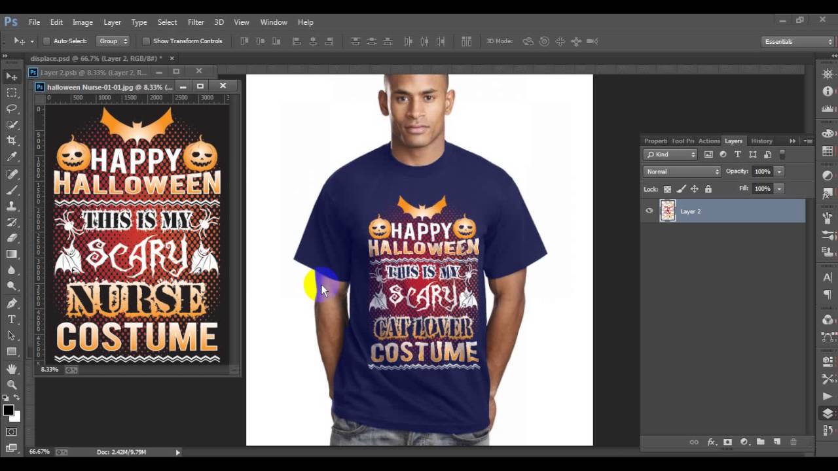Open the status bar Doc info arrow
The height and width of the screenshot is (471, 838).
click(x=177, y=452)
